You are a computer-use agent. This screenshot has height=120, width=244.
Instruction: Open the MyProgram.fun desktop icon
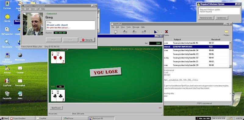[x=7, y=31]
